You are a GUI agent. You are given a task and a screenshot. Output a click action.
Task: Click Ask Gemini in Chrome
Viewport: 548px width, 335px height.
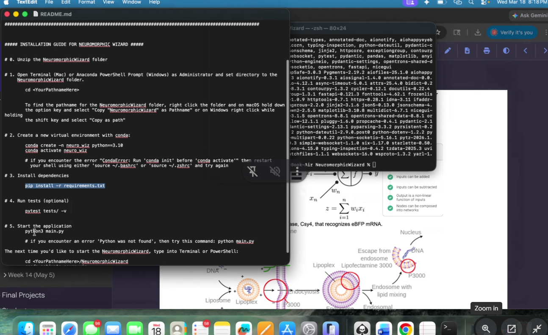point(529,15)
